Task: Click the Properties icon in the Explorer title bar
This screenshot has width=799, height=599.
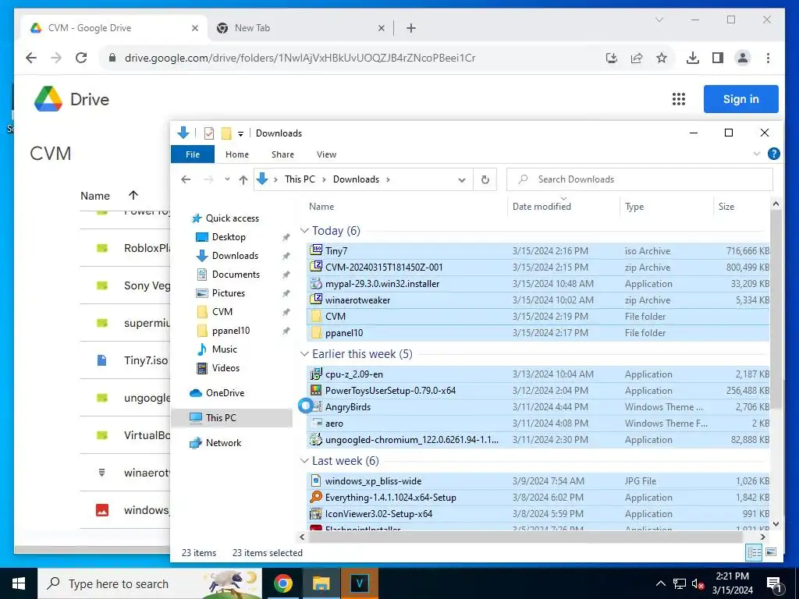Action: point(209,133)
